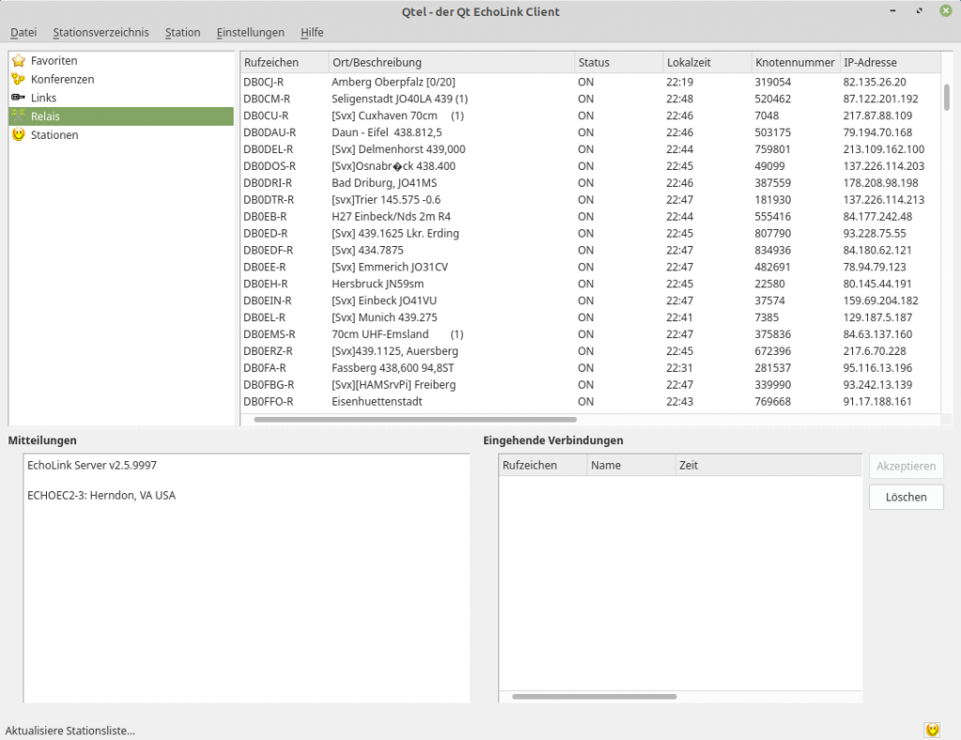Click description 'Fassberg 438,600 94,8ST'
Screen dimensions: 961x740
(393, 368)
